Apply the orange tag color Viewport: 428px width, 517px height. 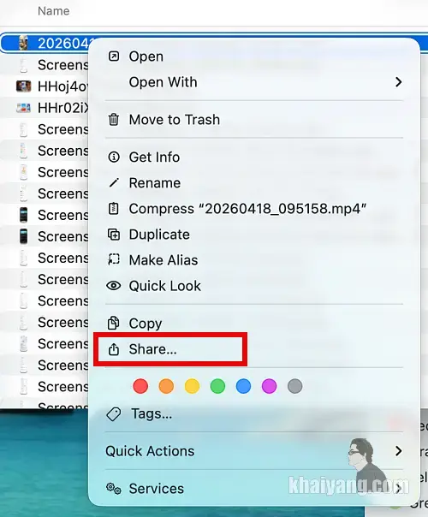[166, 386]
